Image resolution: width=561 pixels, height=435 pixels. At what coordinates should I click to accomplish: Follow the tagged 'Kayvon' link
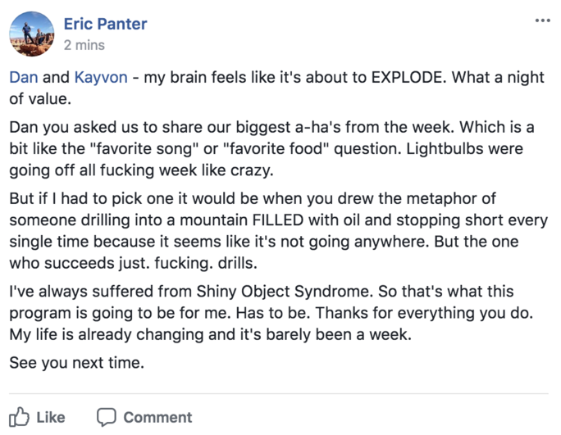[101, 77]
